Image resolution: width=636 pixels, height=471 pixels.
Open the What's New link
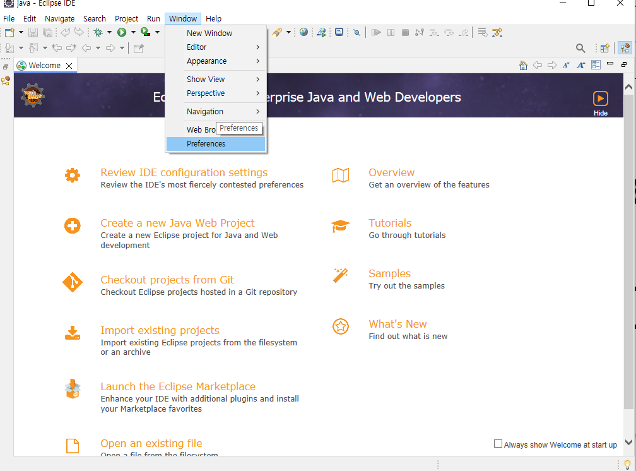[397, 324]
